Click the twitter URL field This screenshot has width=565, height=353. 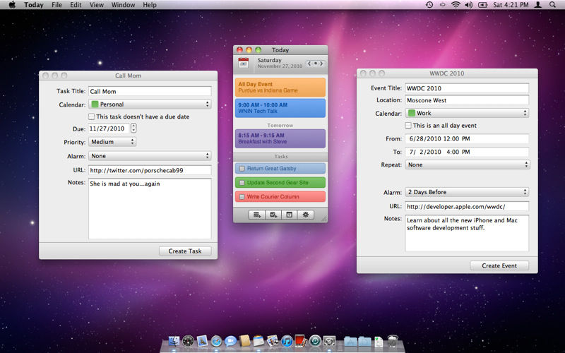pyautogui.click(x=150, y=170)
